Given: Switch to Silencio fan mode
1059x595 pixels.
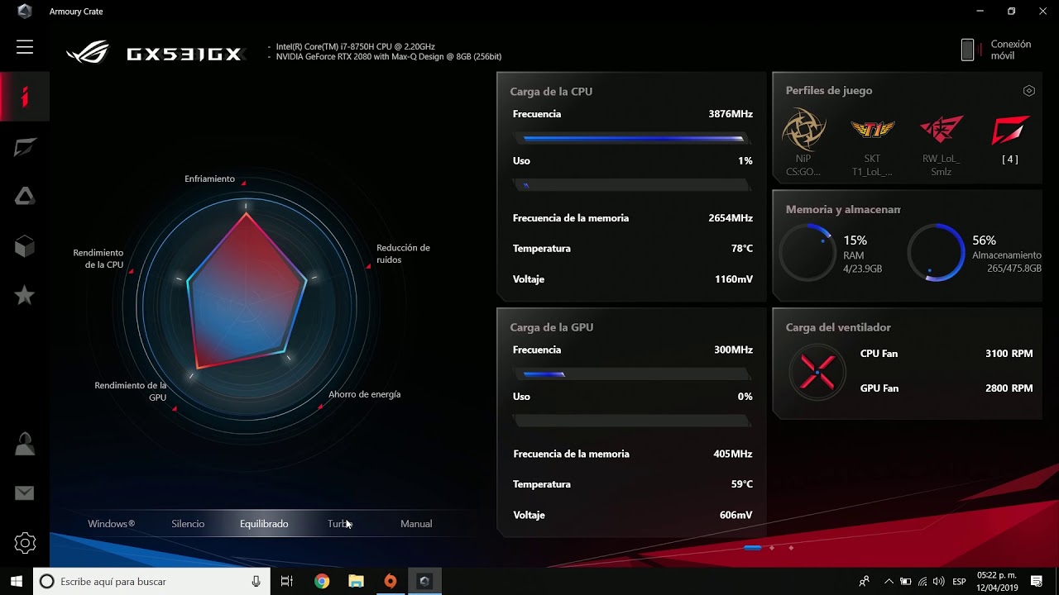Looking at the screenshot, I should click(188, 524).
